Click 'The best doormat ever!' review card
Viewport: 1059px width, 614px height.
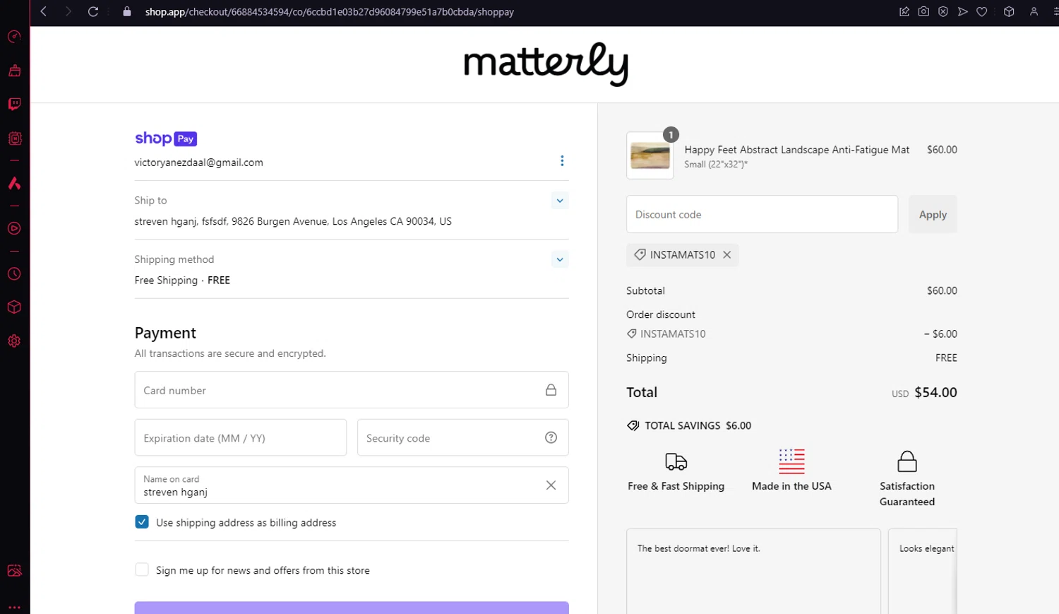pyautogui.click(x=753, y=571)
